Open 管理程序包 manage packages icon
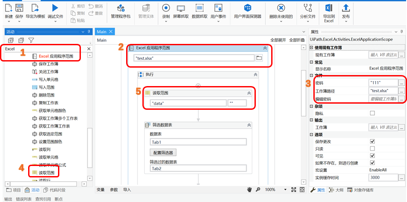The image size is (407, 202). click(121, 8)
